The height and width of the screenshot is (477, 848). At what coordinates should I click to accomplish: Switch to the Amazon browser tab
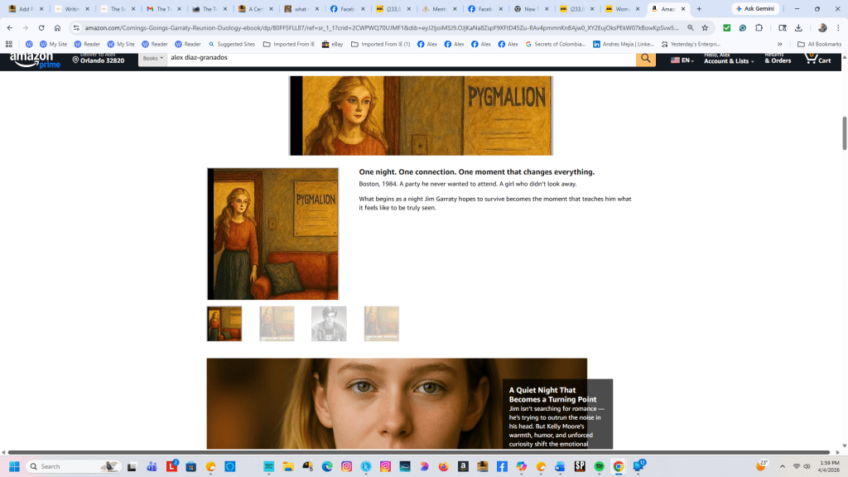(x=667, y=8)
